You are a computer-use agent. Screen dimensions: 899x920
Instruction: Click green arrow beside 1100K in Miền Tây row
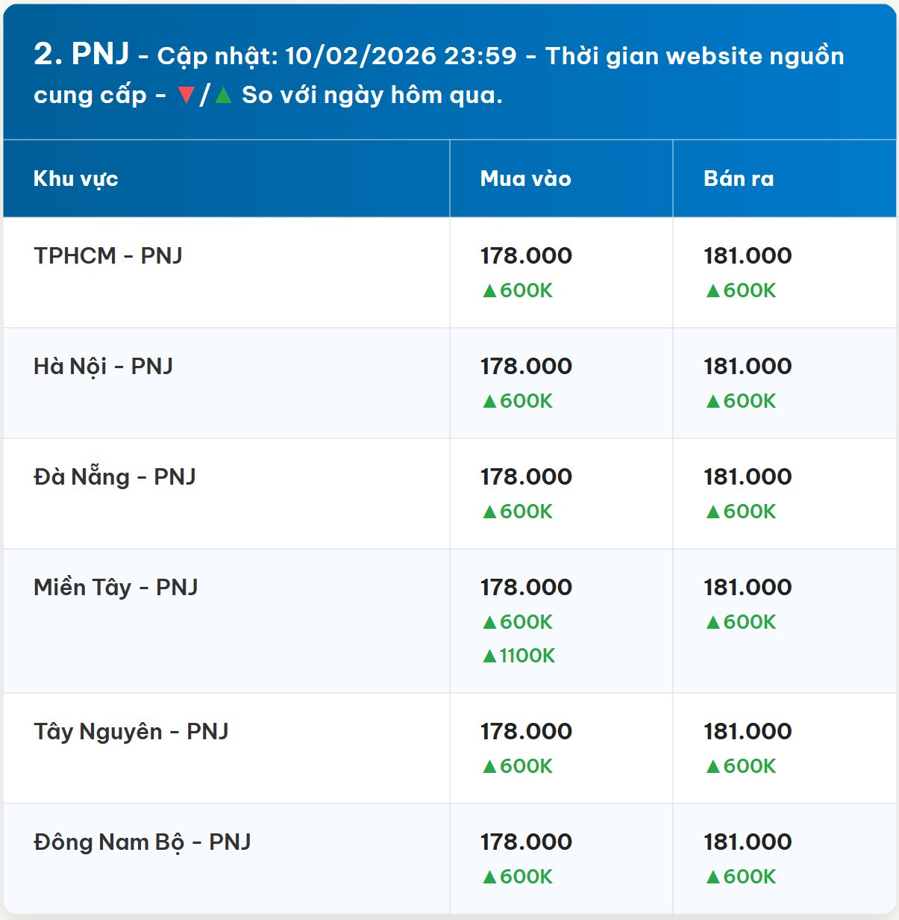point(489,656)
